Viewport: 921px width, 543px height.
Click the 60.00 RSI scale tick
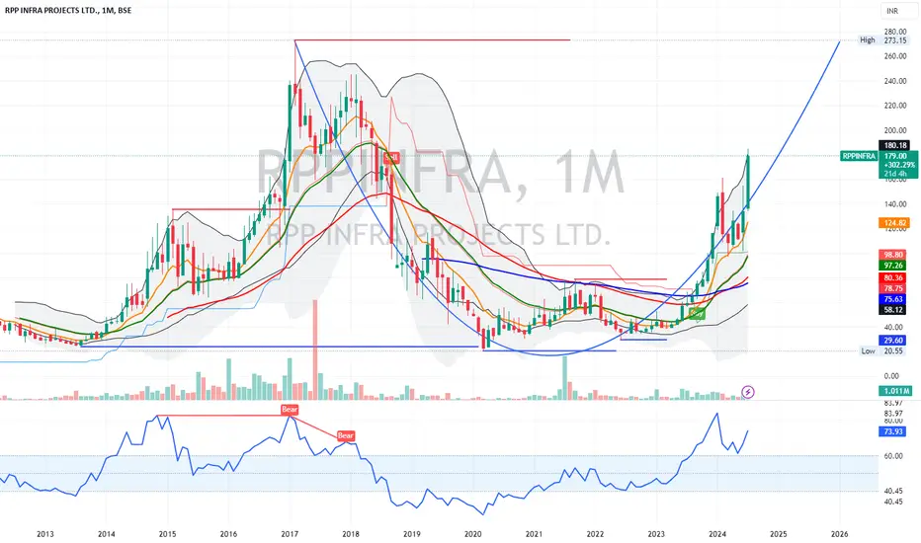point(893,455)
